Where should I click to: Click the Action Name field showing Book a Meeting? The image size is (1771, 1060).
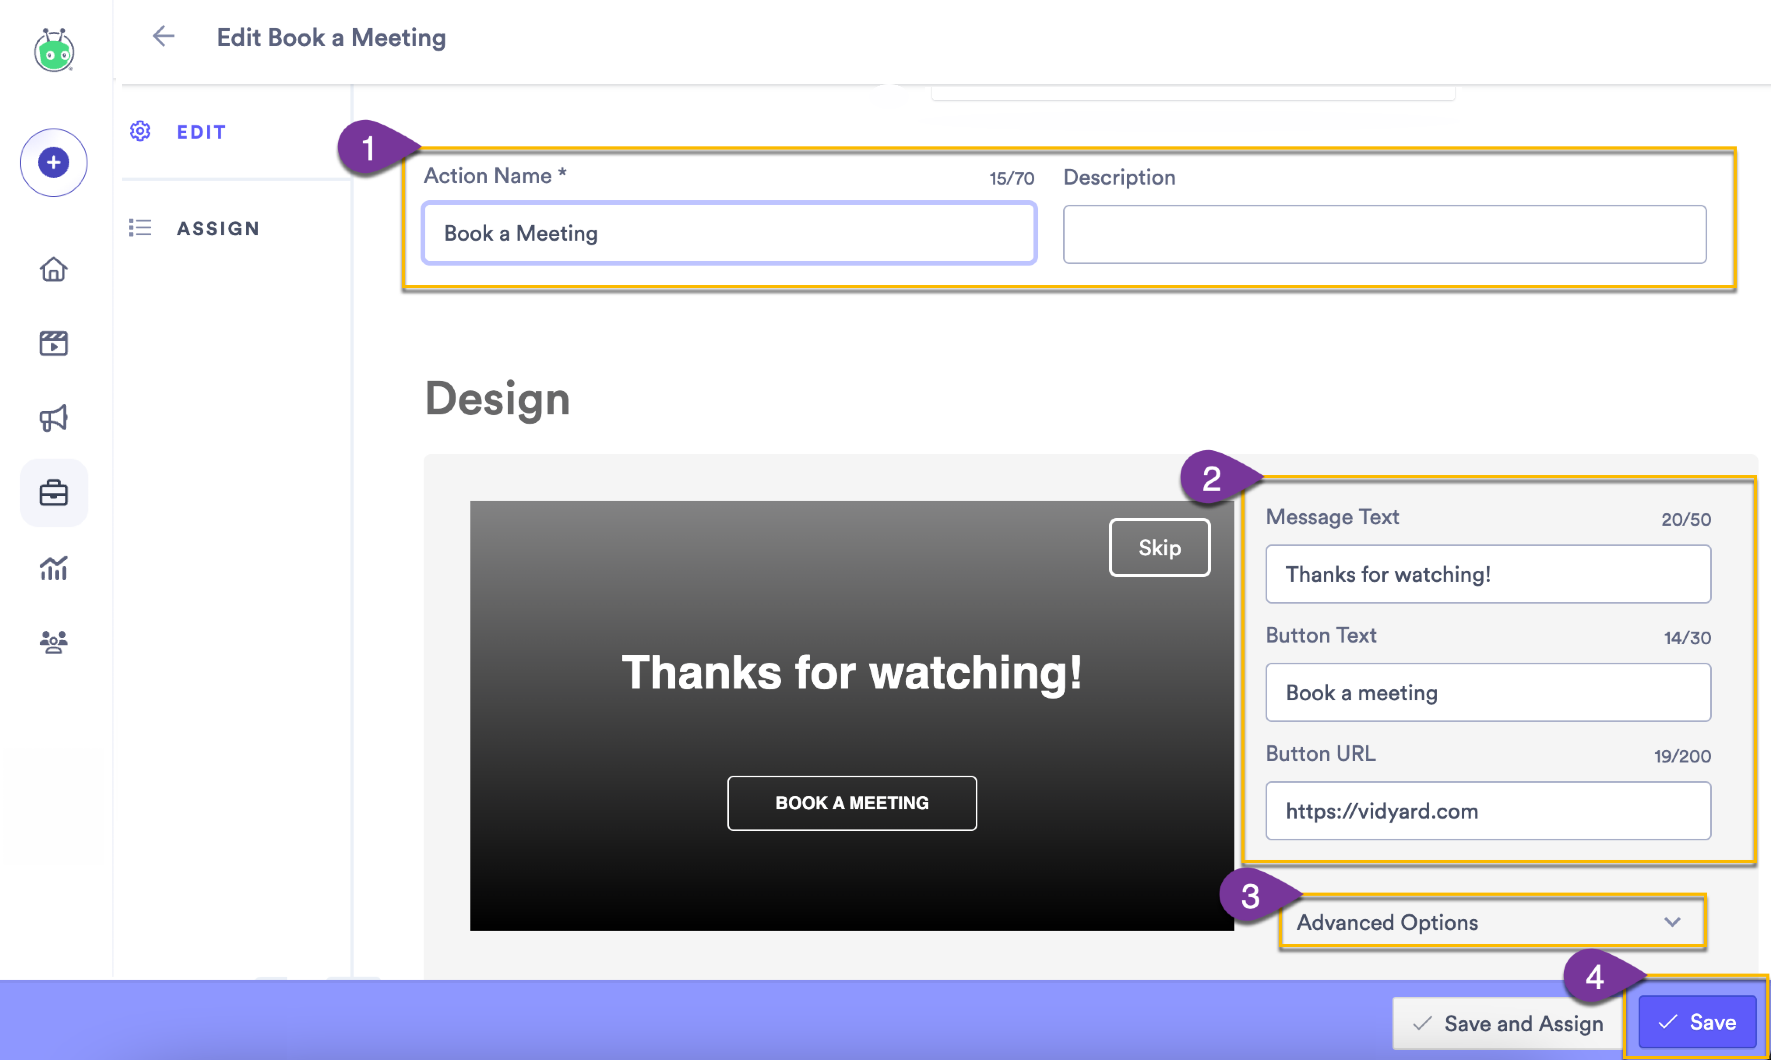click(729, 233)
